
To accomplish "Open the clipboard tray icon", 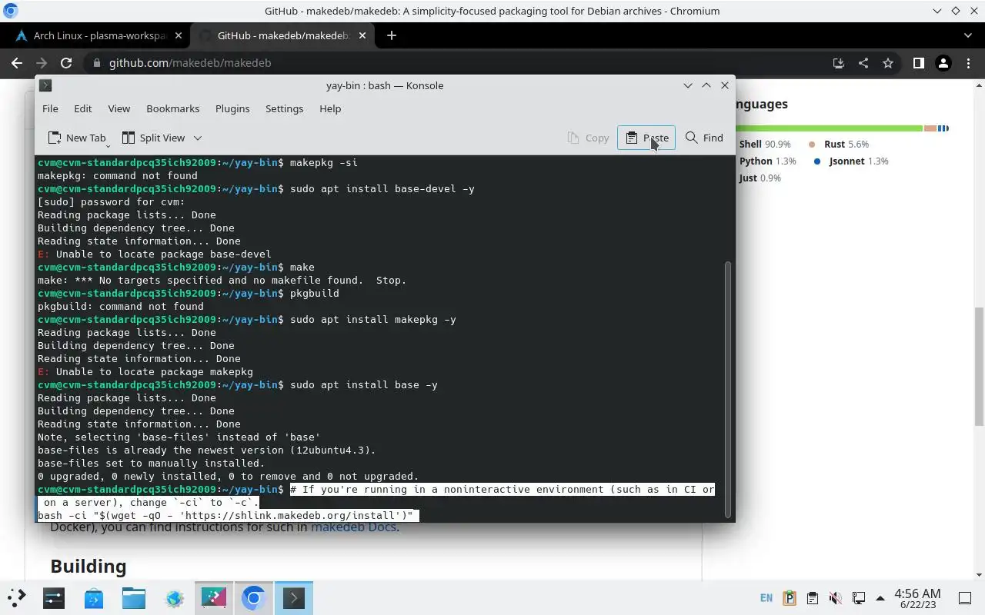I will (x=813, y=597).
